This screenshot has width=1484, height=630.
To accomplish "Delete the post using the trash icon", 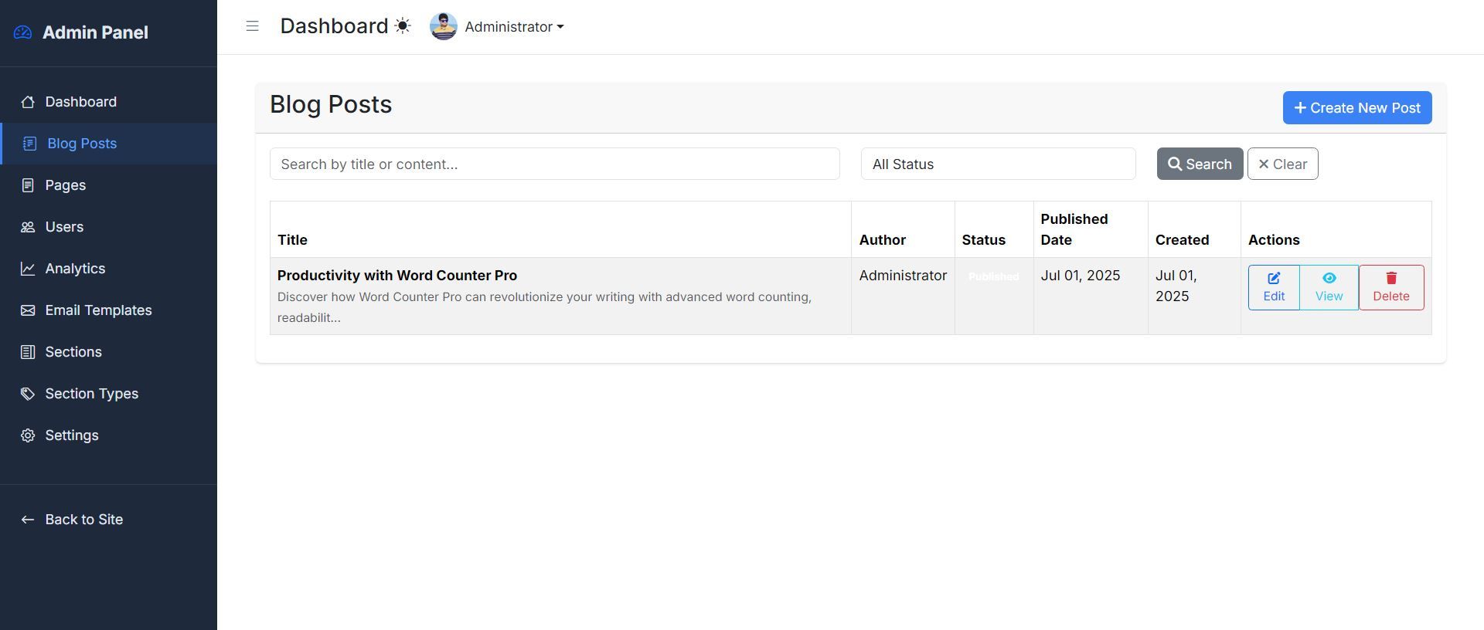I will [x=1390, y=279].
